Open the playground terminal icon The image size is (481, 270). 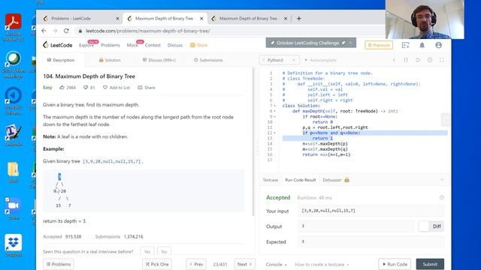pos(406,45)
